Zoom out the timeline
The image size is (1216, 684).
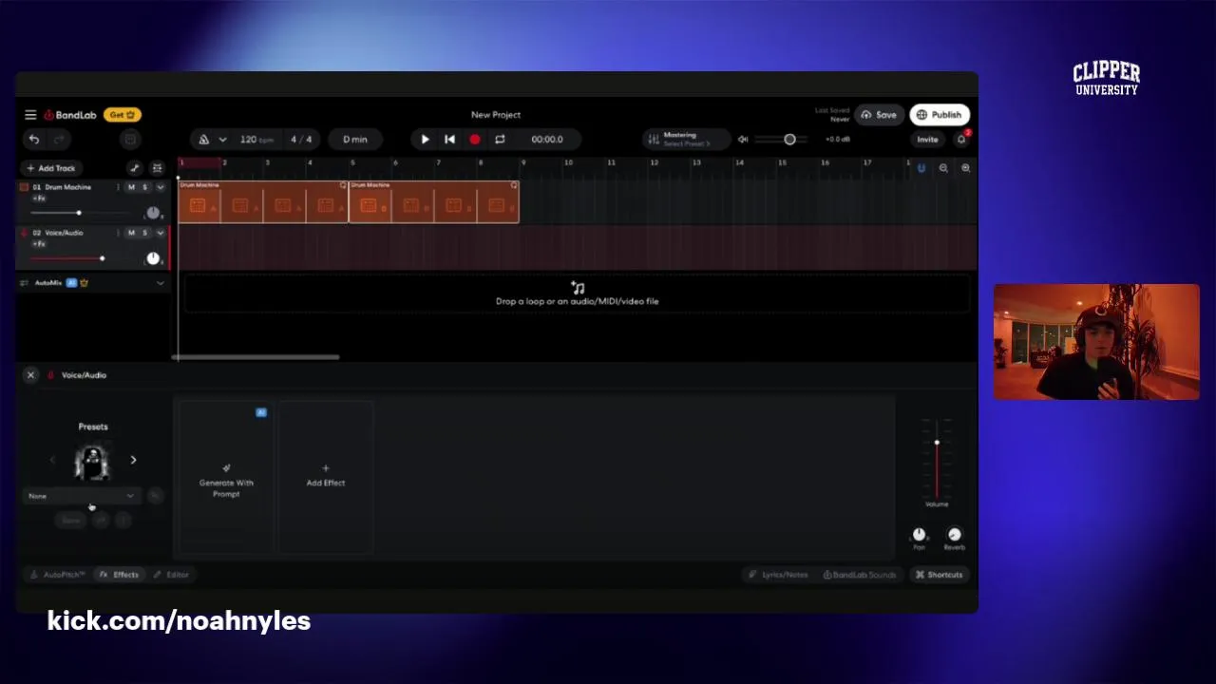tap(943, 168)
